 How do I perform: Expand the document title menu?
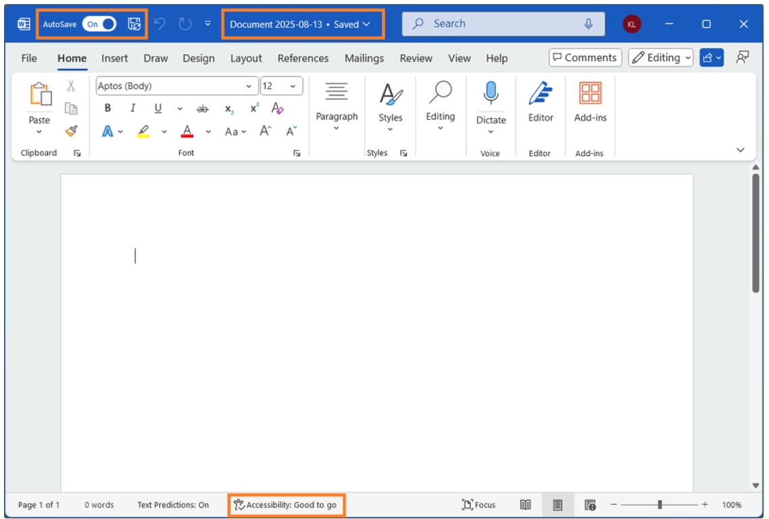click(x=366, y=22)
